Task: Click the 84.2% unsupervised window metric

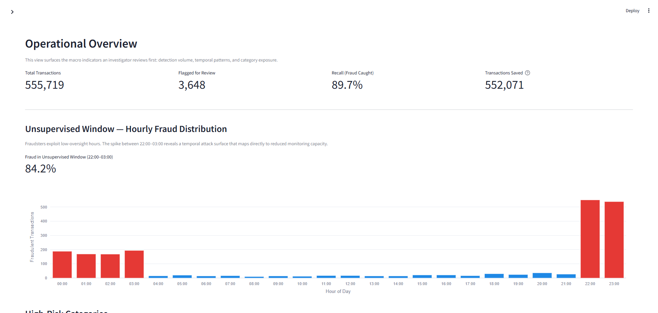Action: point(40,168)
